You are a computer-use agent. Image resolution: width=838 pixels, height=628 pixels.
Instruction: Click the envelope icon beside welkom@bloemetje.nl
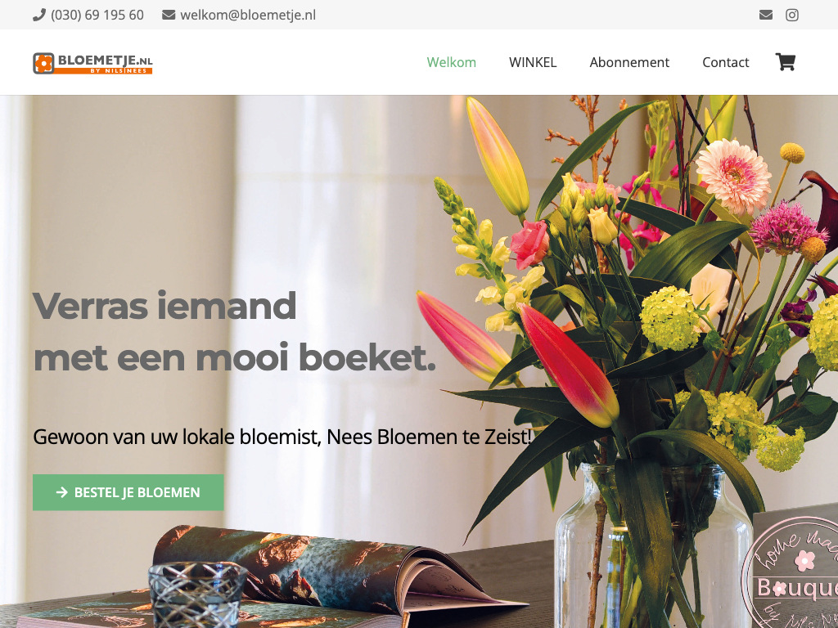point(169,15)
